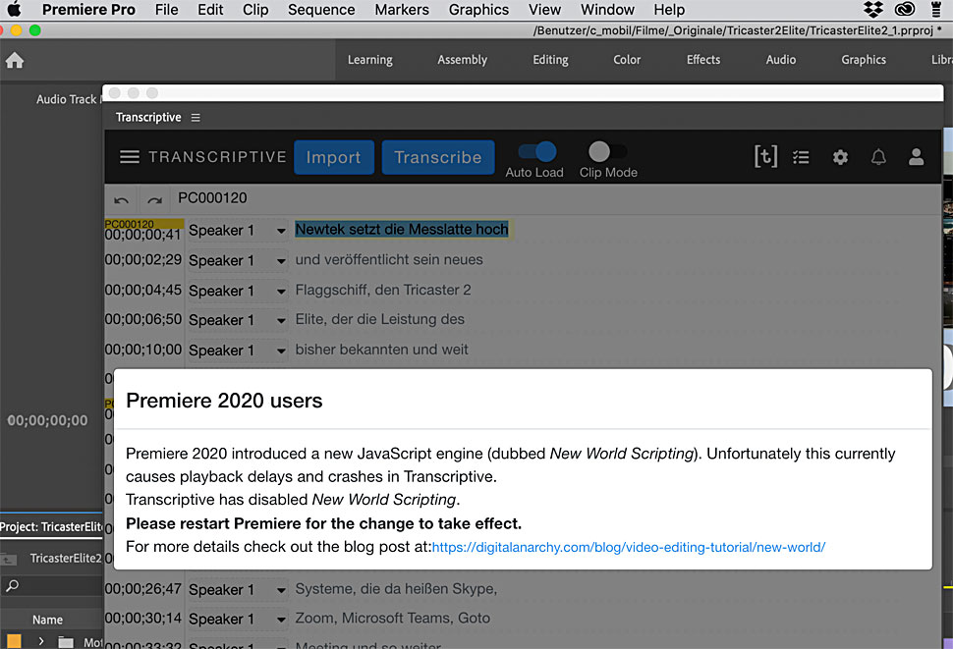This screenshot has height=649, width=953.
Task: Click the Name column header in Project panel
Action: [x=47, y=620]
